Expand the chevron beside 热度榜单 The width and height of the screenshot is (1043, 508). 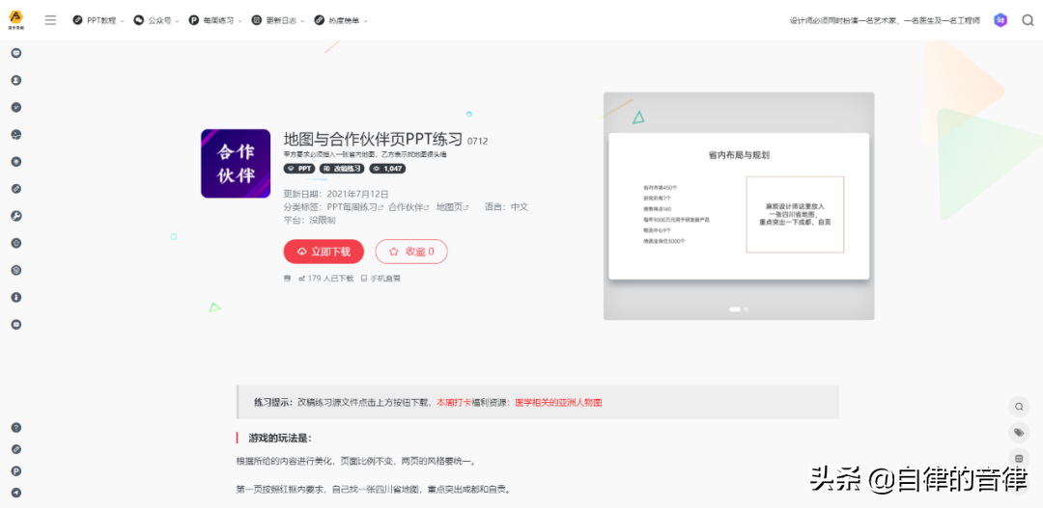coord(365,21)
